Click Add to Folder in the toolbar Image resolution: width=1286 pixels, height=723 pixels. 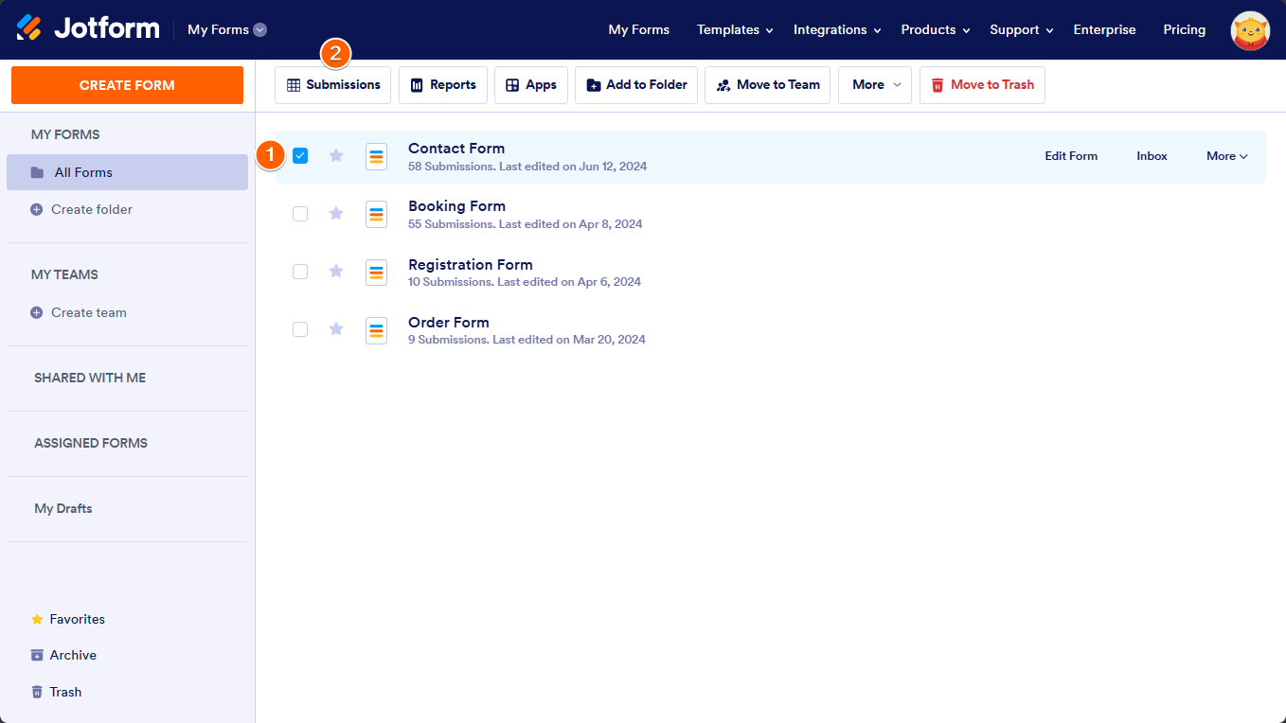click(635, 85)
